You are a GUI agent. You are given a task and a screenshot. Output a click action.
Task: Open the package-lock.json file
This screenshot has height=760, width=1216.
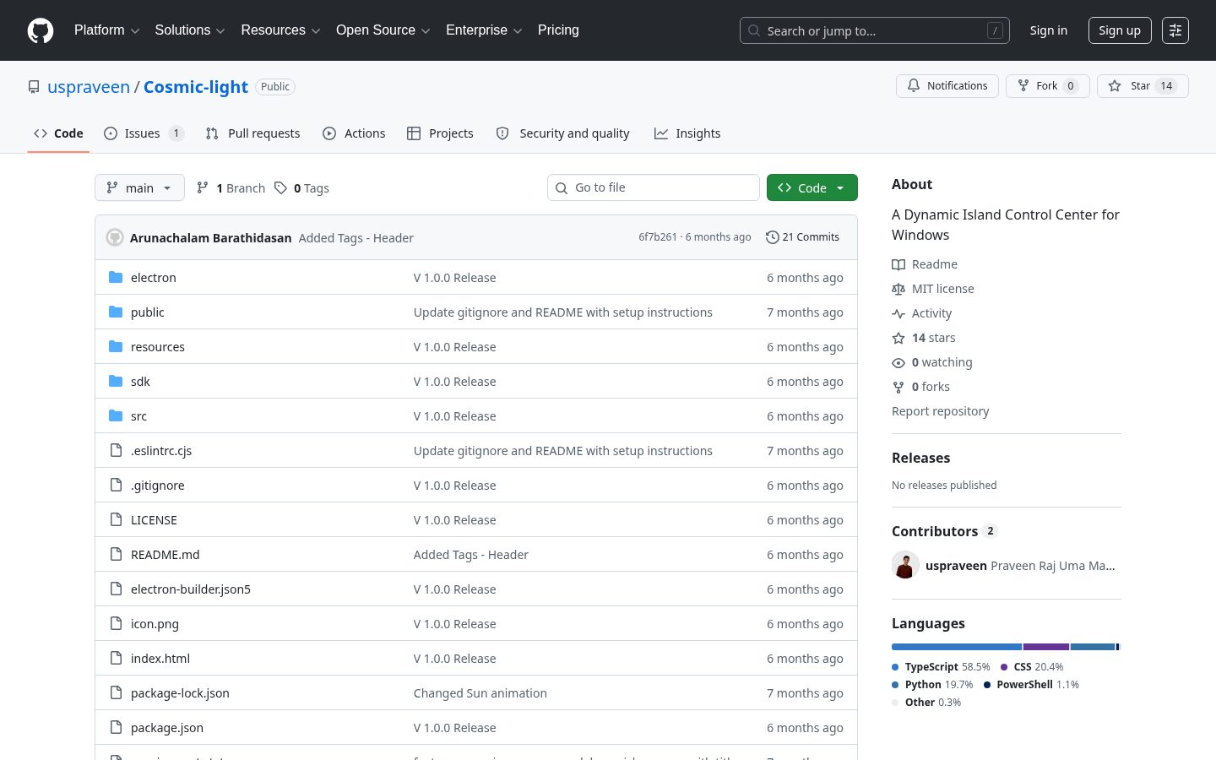(x=180, y=693)
